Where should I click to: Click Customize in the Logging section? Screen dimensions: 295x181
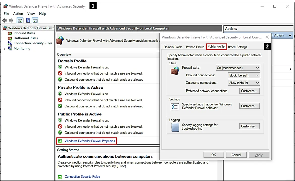249,126
